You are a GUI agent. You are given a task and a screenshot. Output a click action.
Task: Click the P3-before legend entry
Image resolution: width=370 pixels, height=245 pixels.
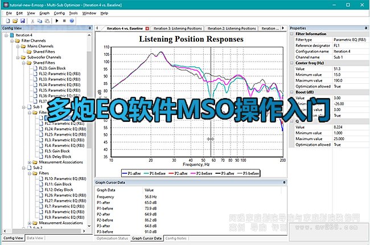pos(248,173)
